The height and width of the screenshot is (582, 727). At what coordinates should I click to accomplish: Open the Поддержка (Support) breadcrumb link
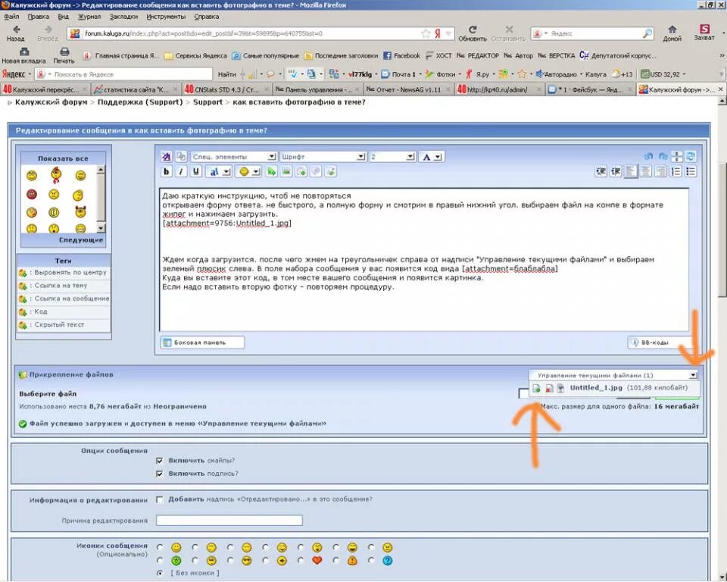140,102
